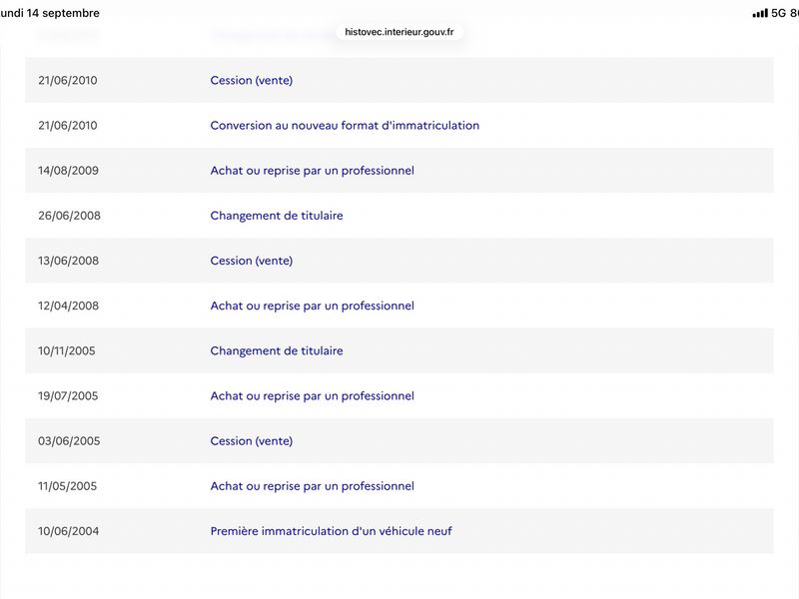The image size is (799, 599).
Task: Tap the 19/07/2005 date cell
Action: [x=68, y=395]
